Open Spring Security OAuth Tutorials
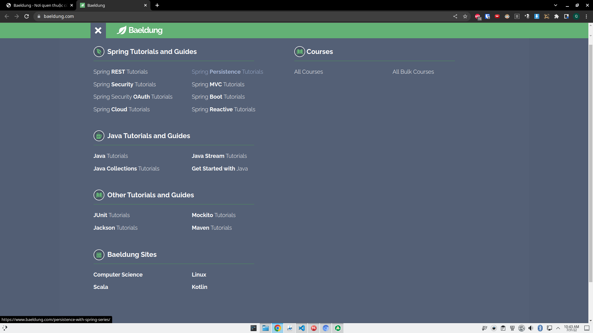 133,97
